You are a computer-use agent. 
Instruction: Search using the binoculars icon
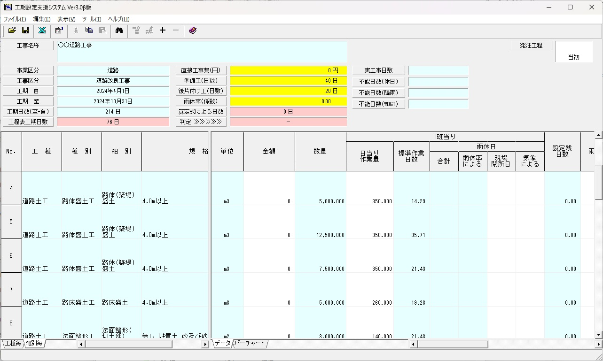pos(119,31)
